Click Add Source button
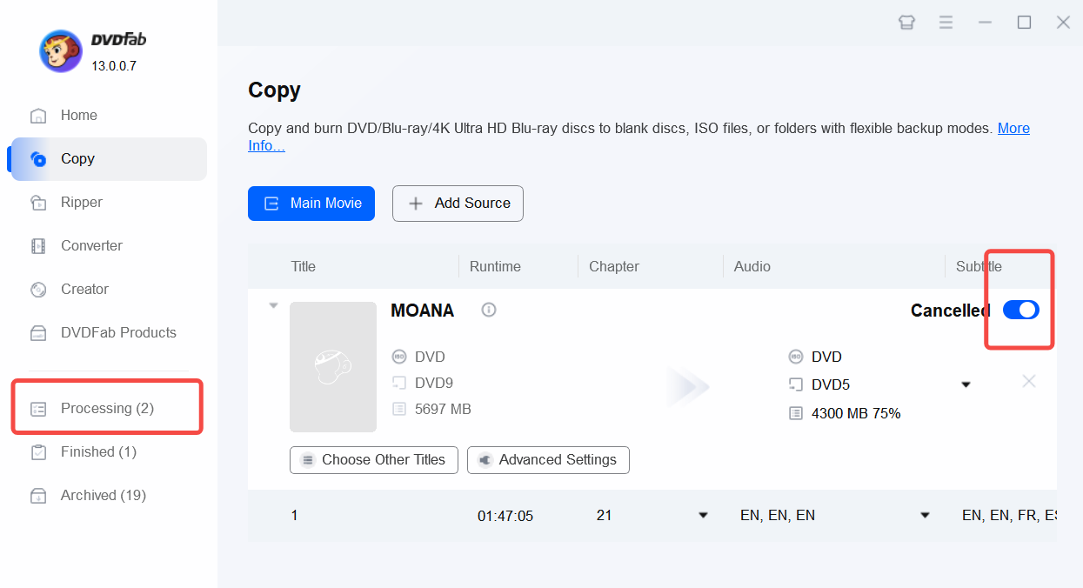The image size is (1083, 588). [458, 203]
